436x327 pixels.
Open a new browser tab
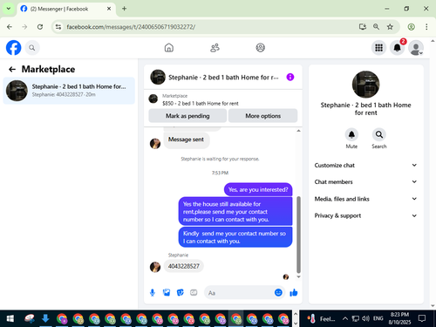click(x=124, y=9)
